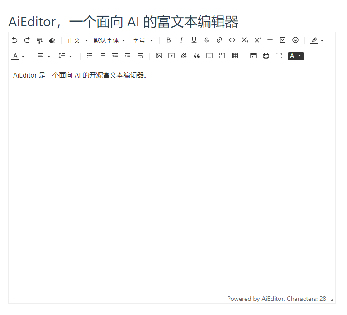Toggle bold formatting
This screenshot has height=315, width=347.
point(169,40)
